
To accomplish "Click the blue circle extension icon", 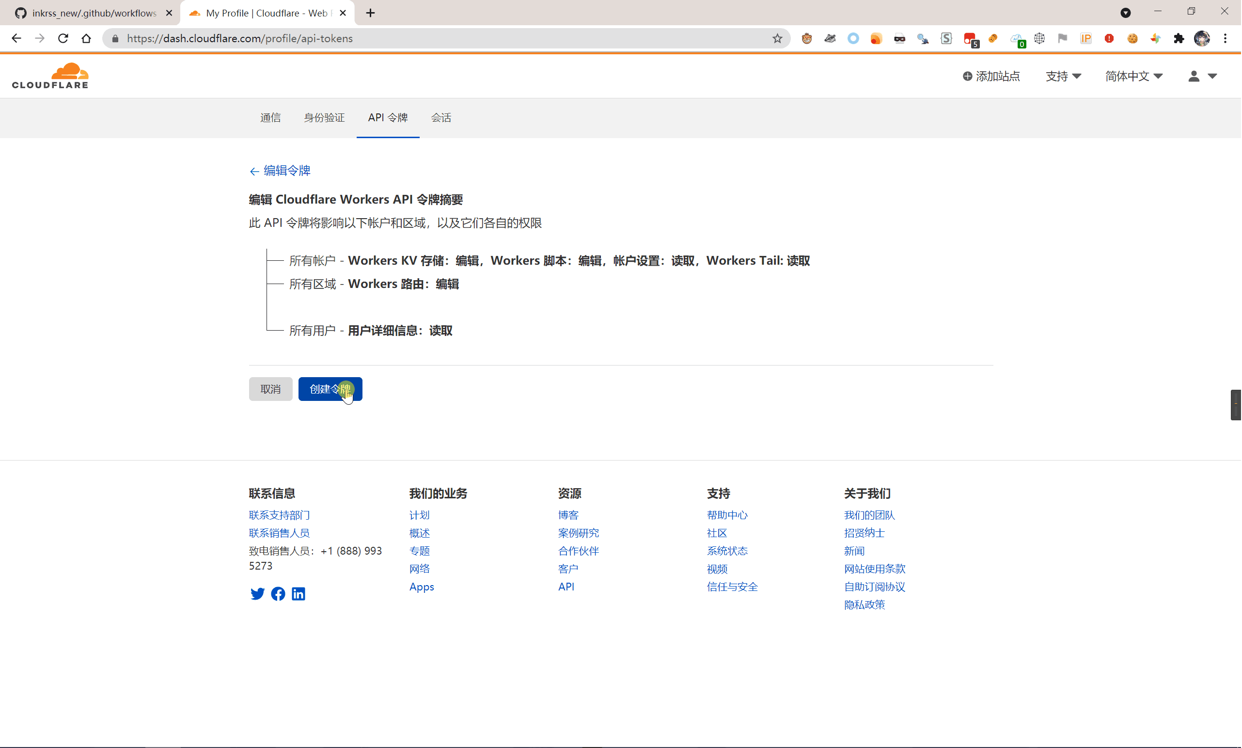I will (x=853, y=38).
